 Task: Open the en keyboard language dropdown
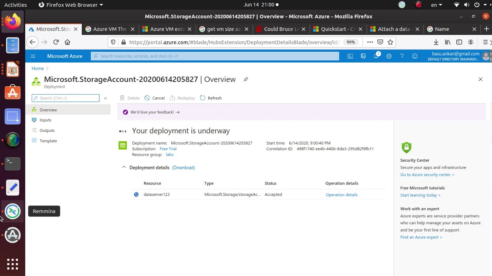click(x=436, y=5)
